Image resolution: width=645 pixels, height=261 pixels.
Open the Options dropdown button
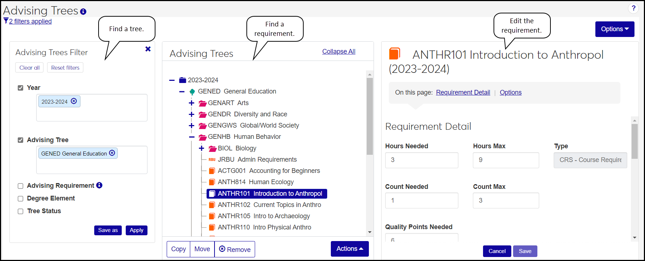(x=615, y=29)
